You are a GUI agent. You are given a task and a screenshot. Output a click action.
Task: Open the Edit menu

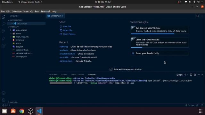(x=8, y=11)
